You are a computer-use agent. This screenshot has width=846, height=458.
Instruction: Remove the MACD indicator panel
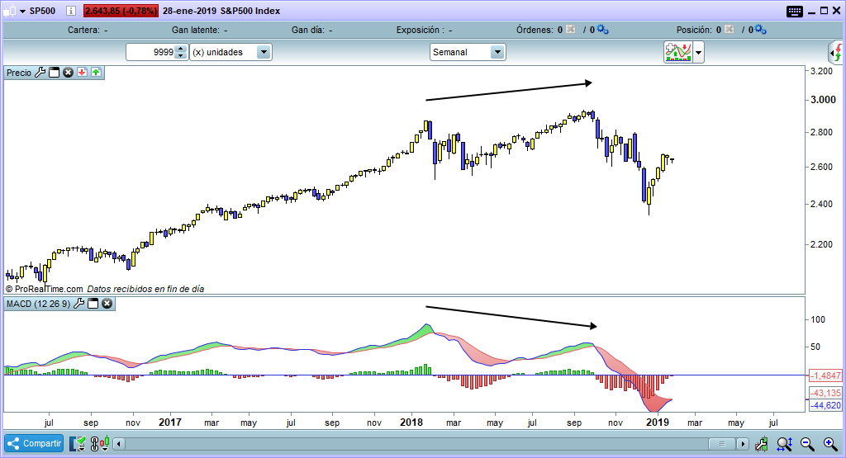(107, 305)
